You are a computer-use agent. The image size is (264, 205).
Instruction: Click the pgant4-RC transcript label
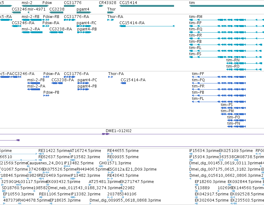[x=87, y=23]
